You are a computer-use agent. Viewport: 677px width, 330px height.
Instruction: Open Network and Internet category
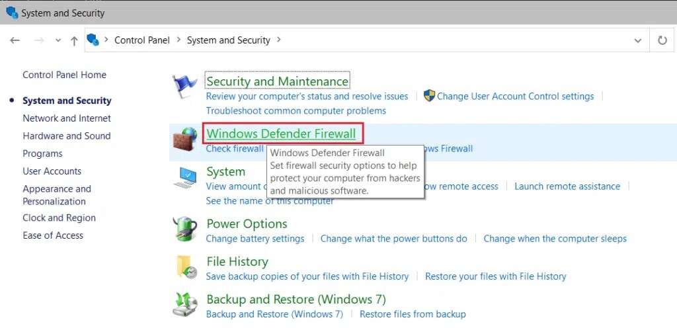(67, 118)
